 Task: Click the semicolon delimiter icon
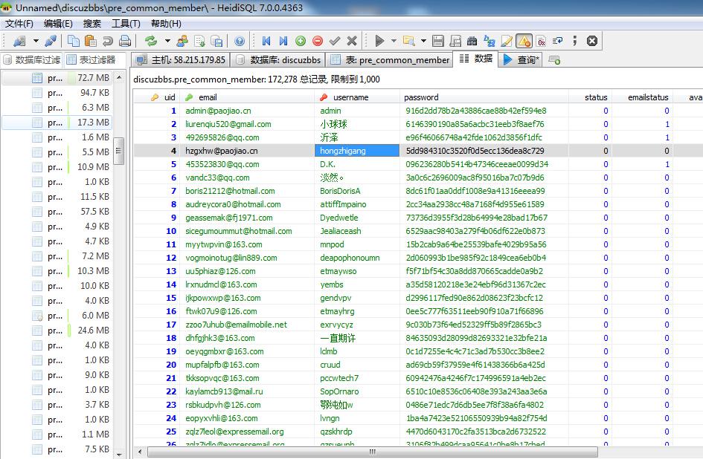tap(575, 41)
